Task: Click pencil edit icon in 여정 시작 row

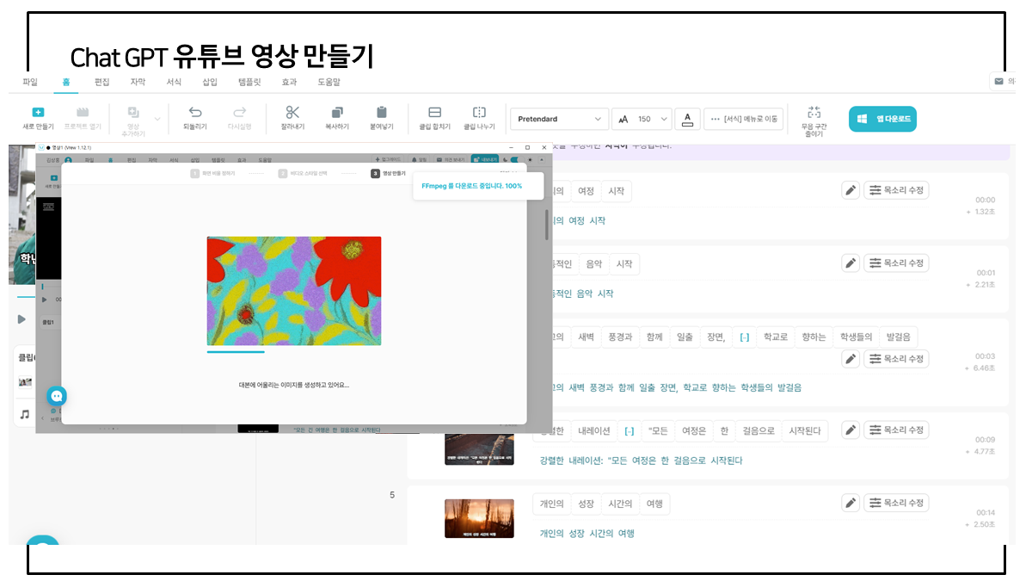Action: (x=851, y=190)
